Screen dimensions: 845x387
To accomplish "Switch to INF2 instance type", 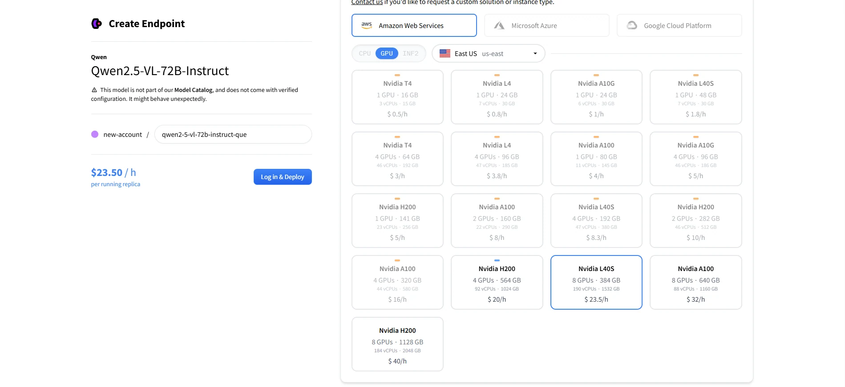I will 410,53.
